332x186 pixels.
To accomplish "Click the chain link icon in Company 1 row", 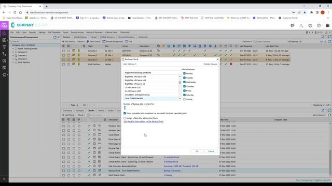I will pyautogui.click(x=158, y=51).
